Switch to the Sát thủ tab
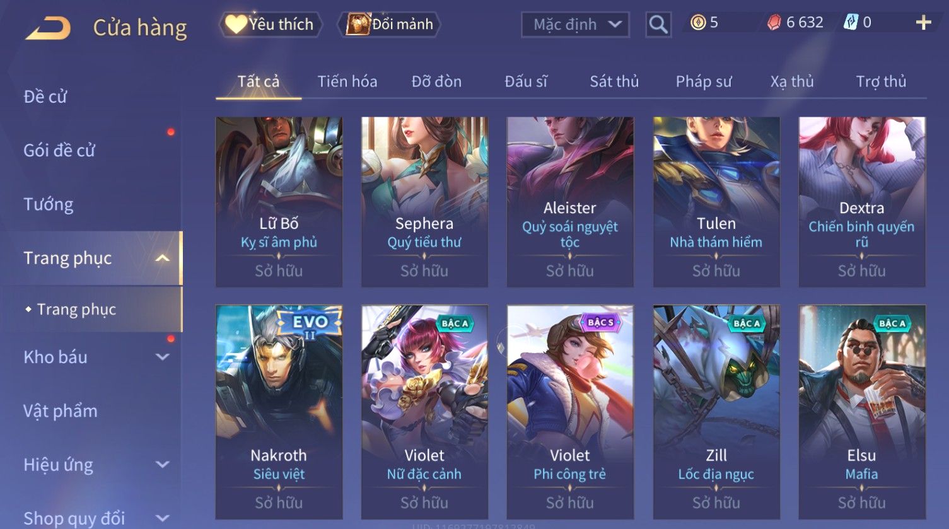 pyautogui.click(x=614, y=81)
